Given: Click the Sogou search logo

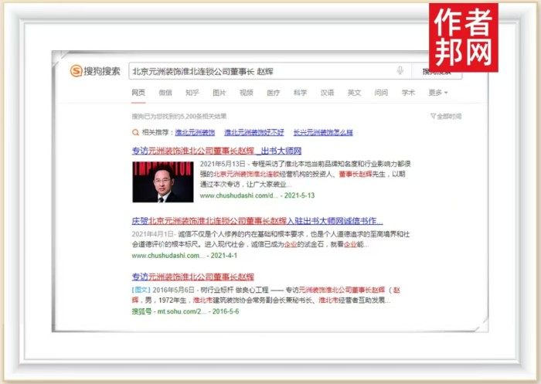Looking at the screenshot, I should (95, 71).
